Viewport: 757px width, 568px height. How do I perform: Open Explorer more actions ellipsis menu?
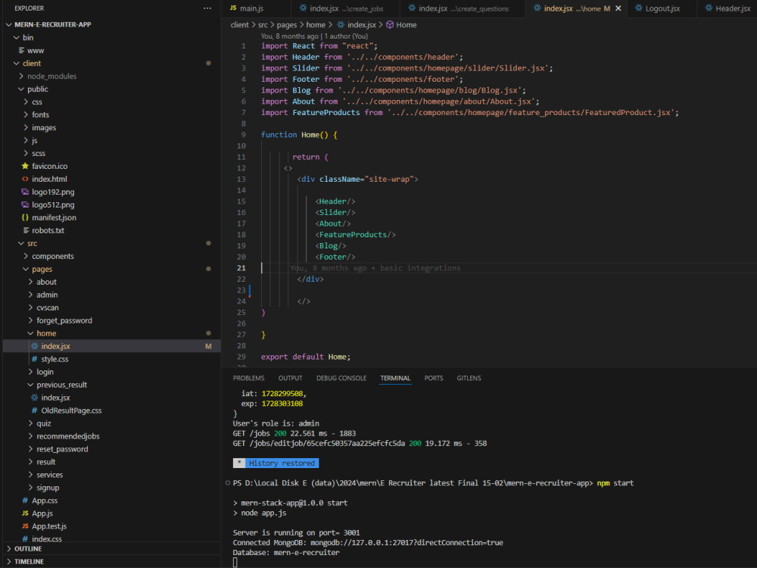[207, 8]
